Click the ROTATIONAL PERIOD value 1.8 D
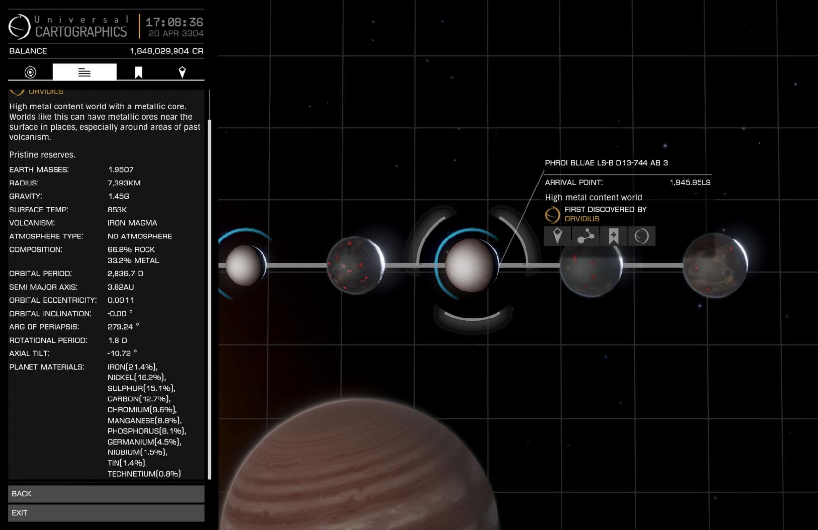 click(x=117, y=340)
